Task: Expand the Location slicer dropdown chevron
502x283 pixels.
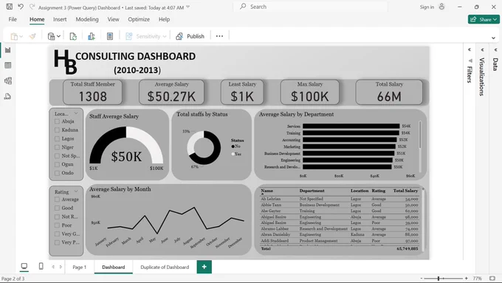Action: coord(76,114)
